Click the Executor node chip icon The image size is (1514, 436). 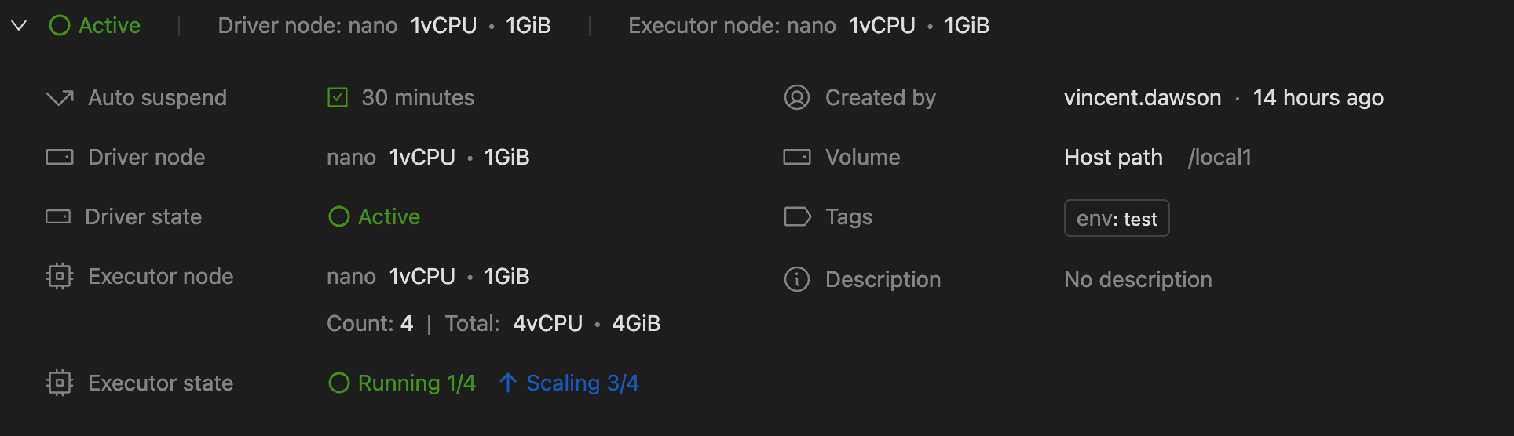coord(60,277)
